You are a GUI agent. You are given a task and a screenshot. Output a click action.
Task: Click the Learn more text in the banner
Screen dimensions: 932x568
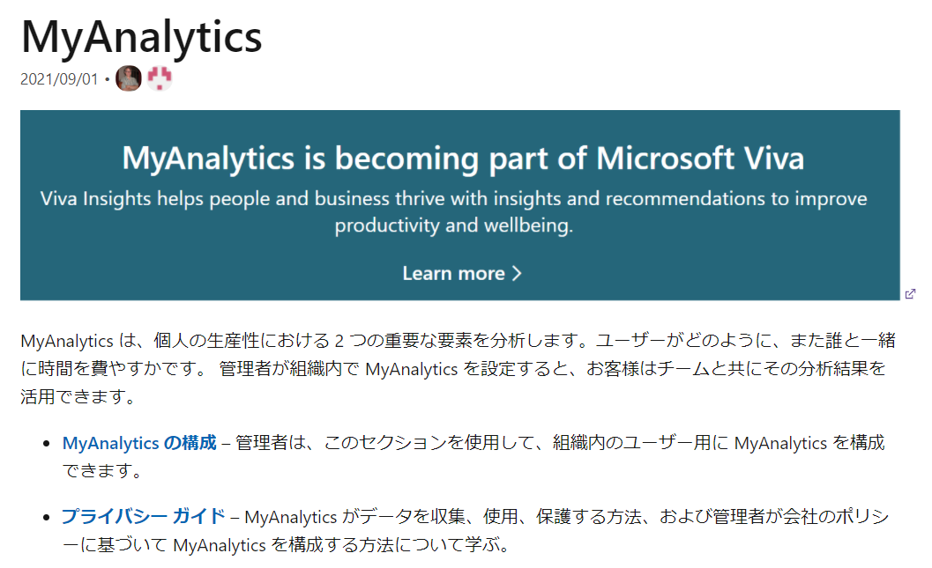453,273
